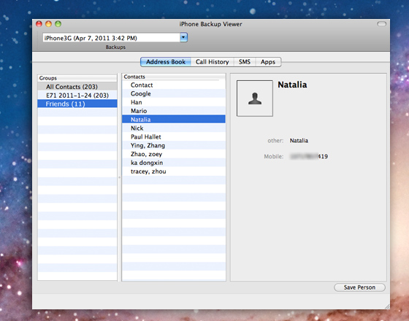Select the Natalia contact row
Image resolution: width=409 pixels, height=321 pixels.
click(x=174, y=120)
